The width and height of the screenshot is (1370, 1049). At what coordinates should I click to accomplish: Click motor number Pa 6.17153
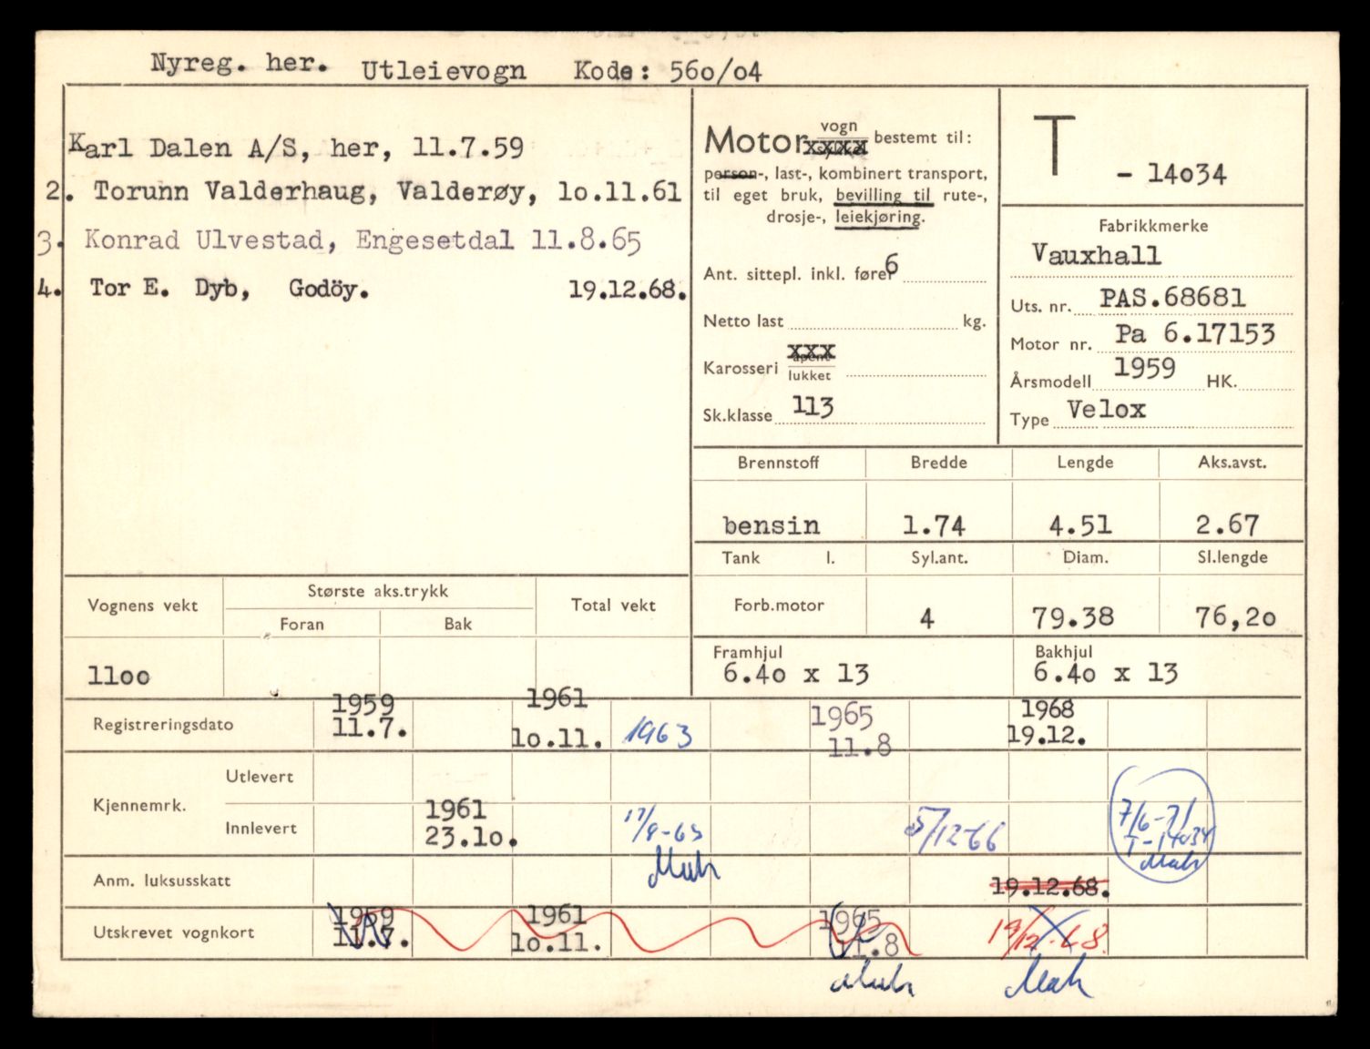pyautogui.click(x=1195, y=334)
